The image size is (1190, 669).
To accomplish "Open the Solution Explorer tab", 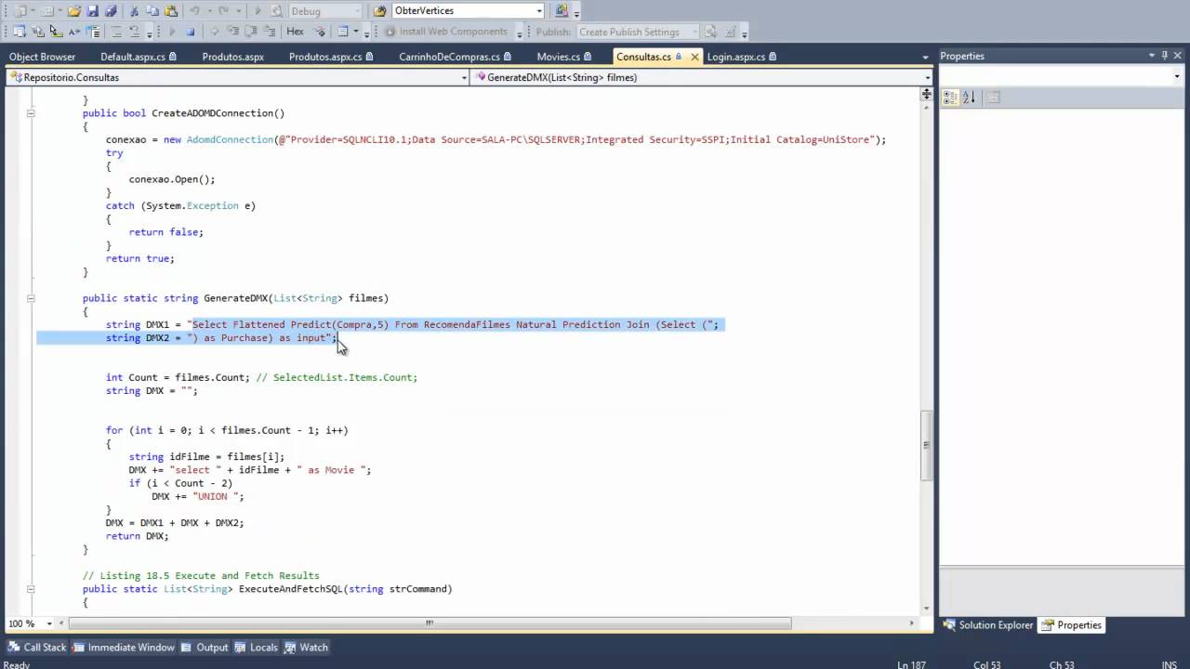I will (987, 625).
